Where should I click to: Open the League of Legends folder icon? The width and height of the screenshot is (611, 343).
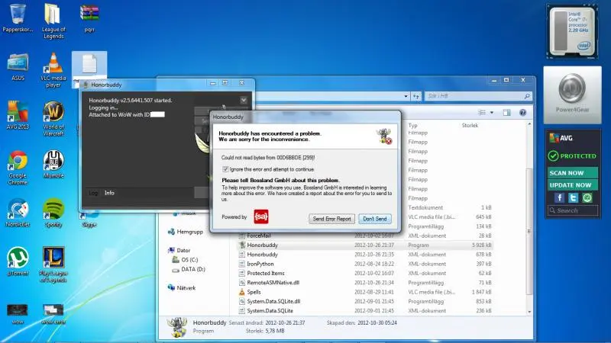tap(53, 21)
